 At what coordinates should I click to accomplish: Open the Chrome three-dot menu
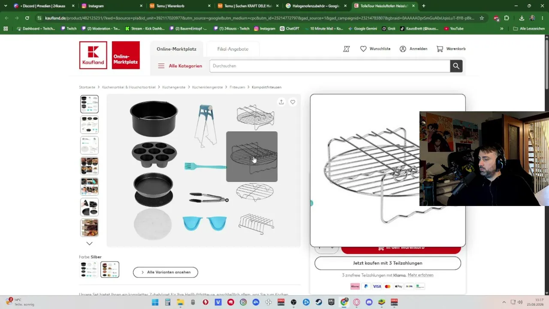[543, 18]
